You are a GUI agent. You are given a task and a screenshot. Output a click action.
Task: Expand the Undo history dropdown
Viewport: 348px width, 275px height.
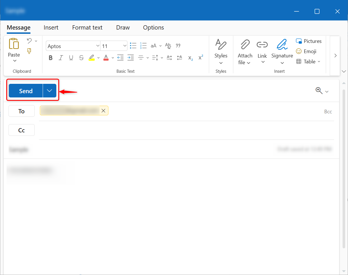(x=36, y=41)
